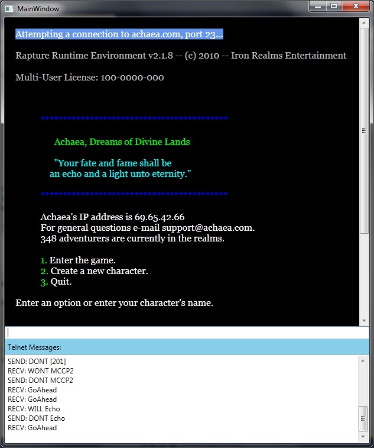Click main output scrollbar down arrow
The width and height of the screenshot is (374, 448).
[x=364, y=321]
